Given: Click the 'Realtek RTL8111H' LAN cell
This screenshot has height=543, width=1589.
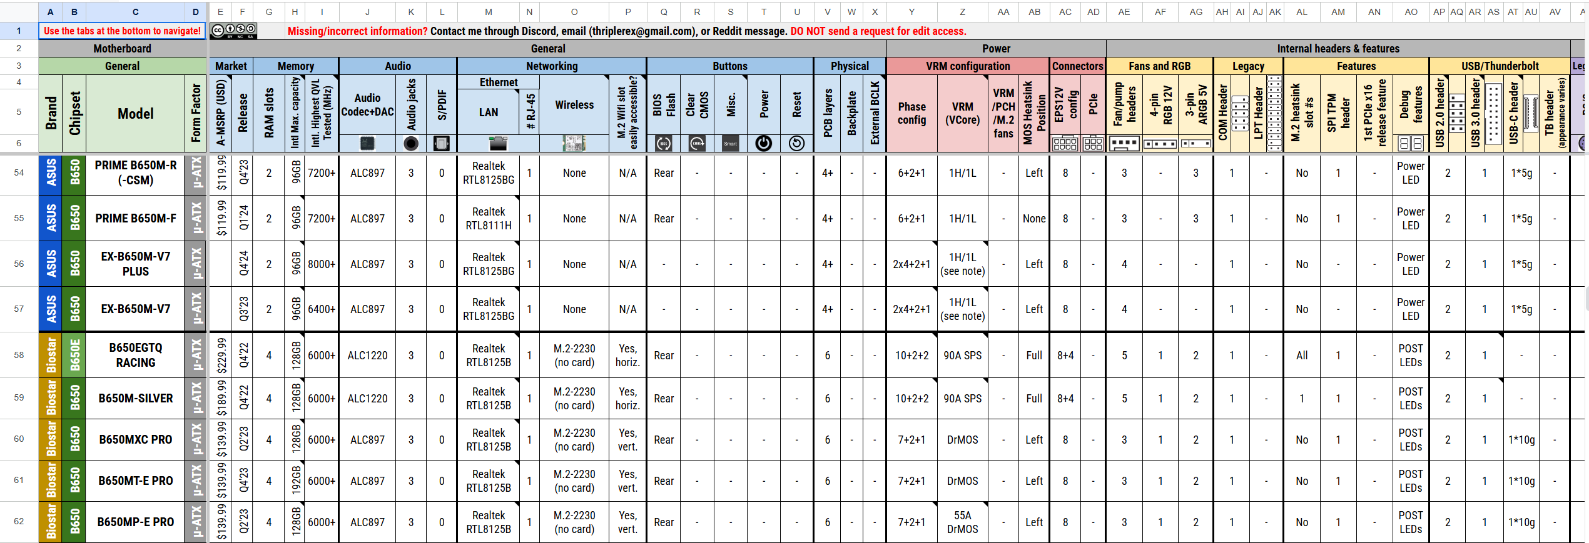Looking at the screenshot, I should point(489,219).
